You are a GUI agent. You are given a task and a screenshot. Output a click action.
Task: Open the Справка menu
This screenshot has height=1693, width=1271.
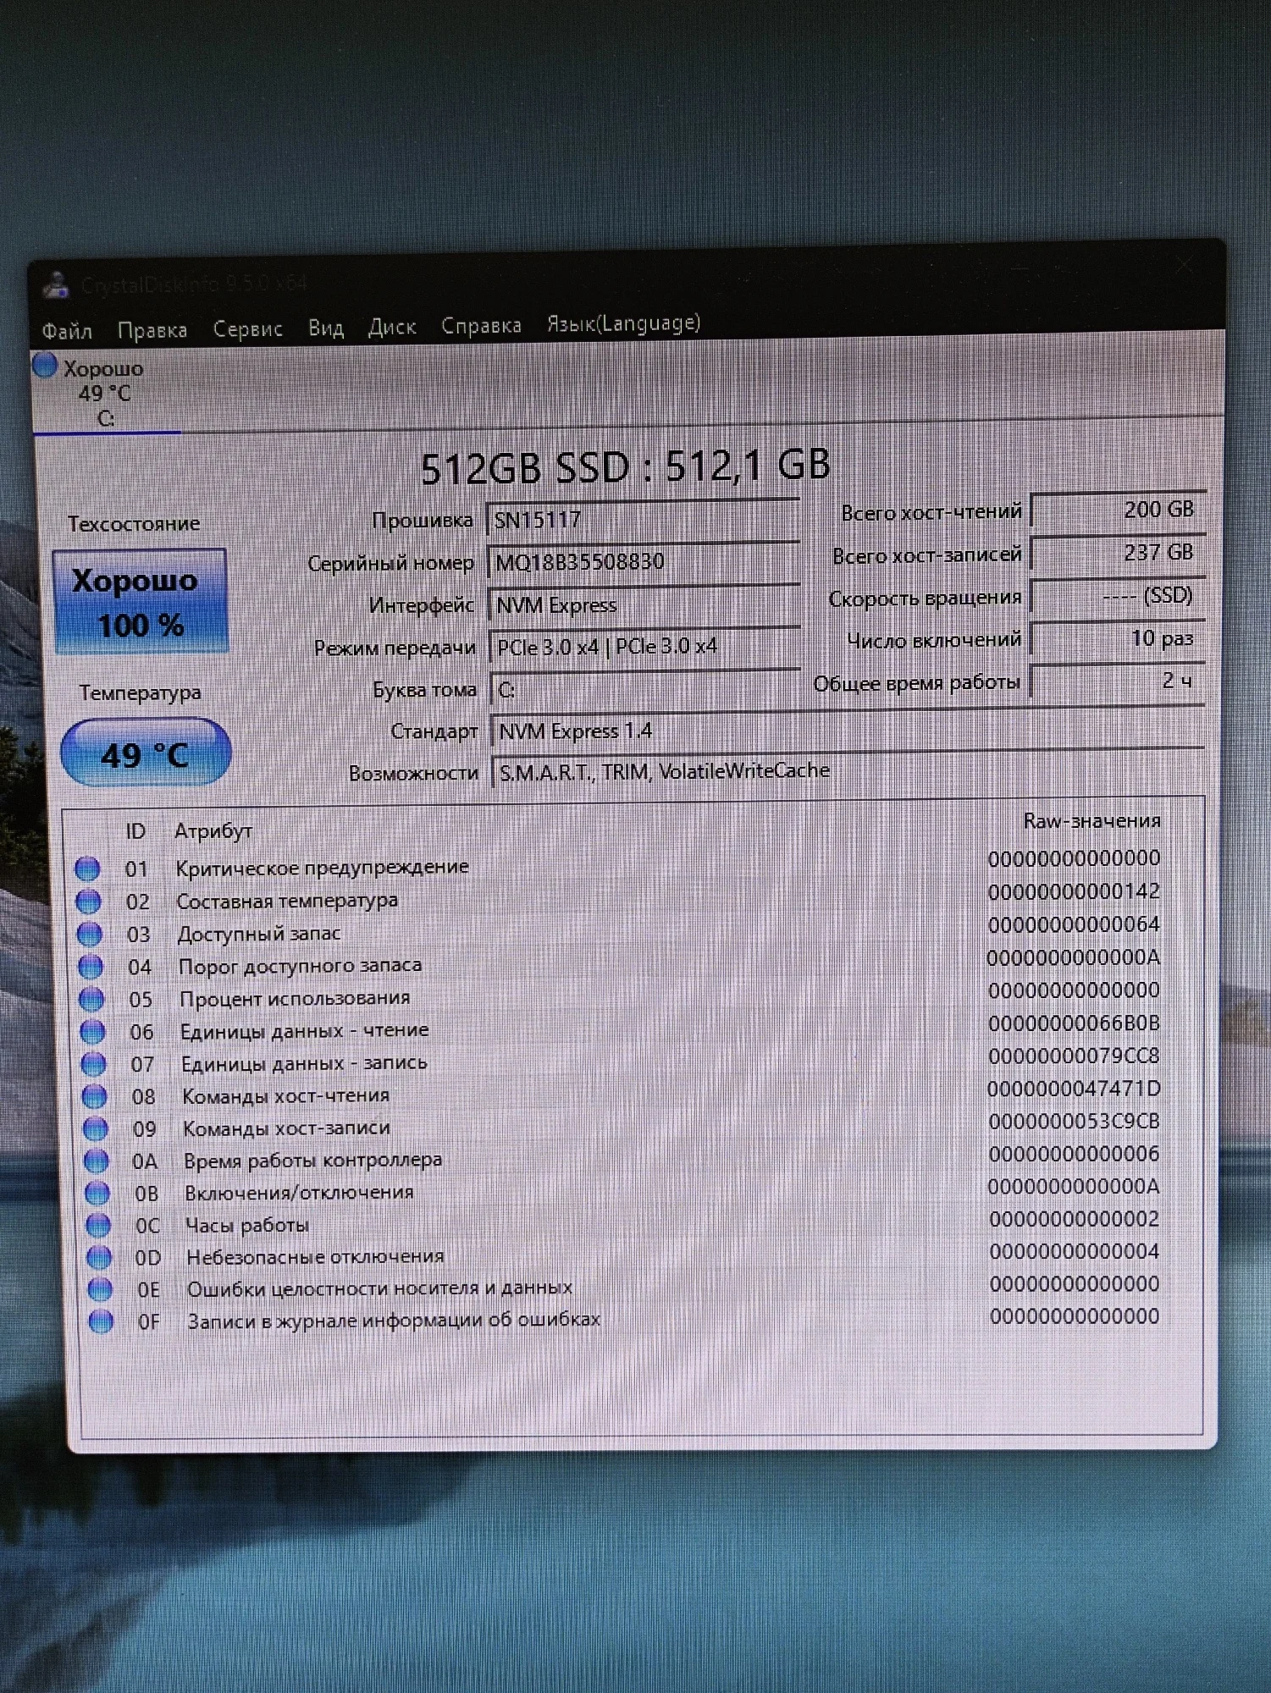481,326
